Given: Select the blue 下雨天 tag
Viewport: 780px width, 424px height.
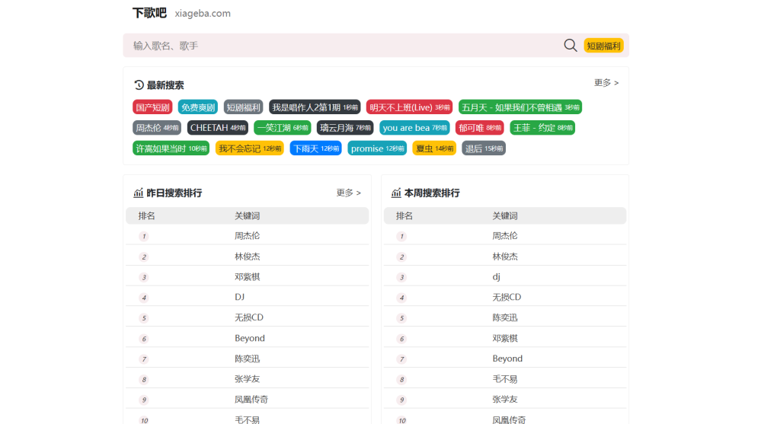Looking at the screenshot, I should pyautogui.click(x=316, y=148).
